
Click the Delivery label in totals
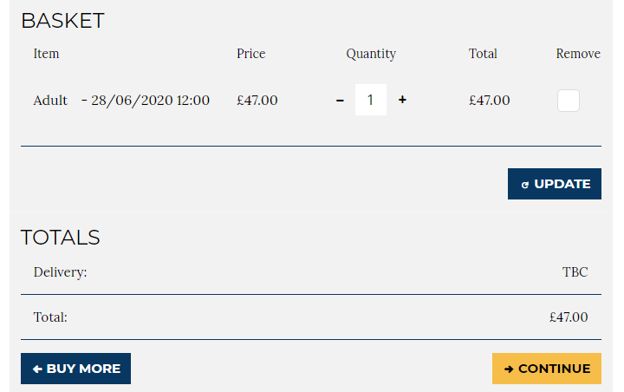pyautogui.click(x=60, y=272)
